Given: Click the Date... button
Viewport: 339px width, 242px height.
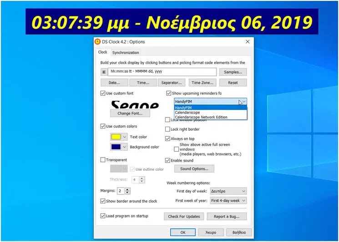Looking at the screenshot, I should click(114, 83).
